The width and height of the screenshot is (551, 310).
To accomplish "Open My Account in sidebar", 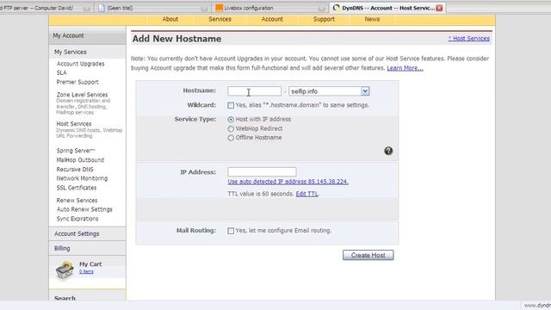I will tap(68, 35).
